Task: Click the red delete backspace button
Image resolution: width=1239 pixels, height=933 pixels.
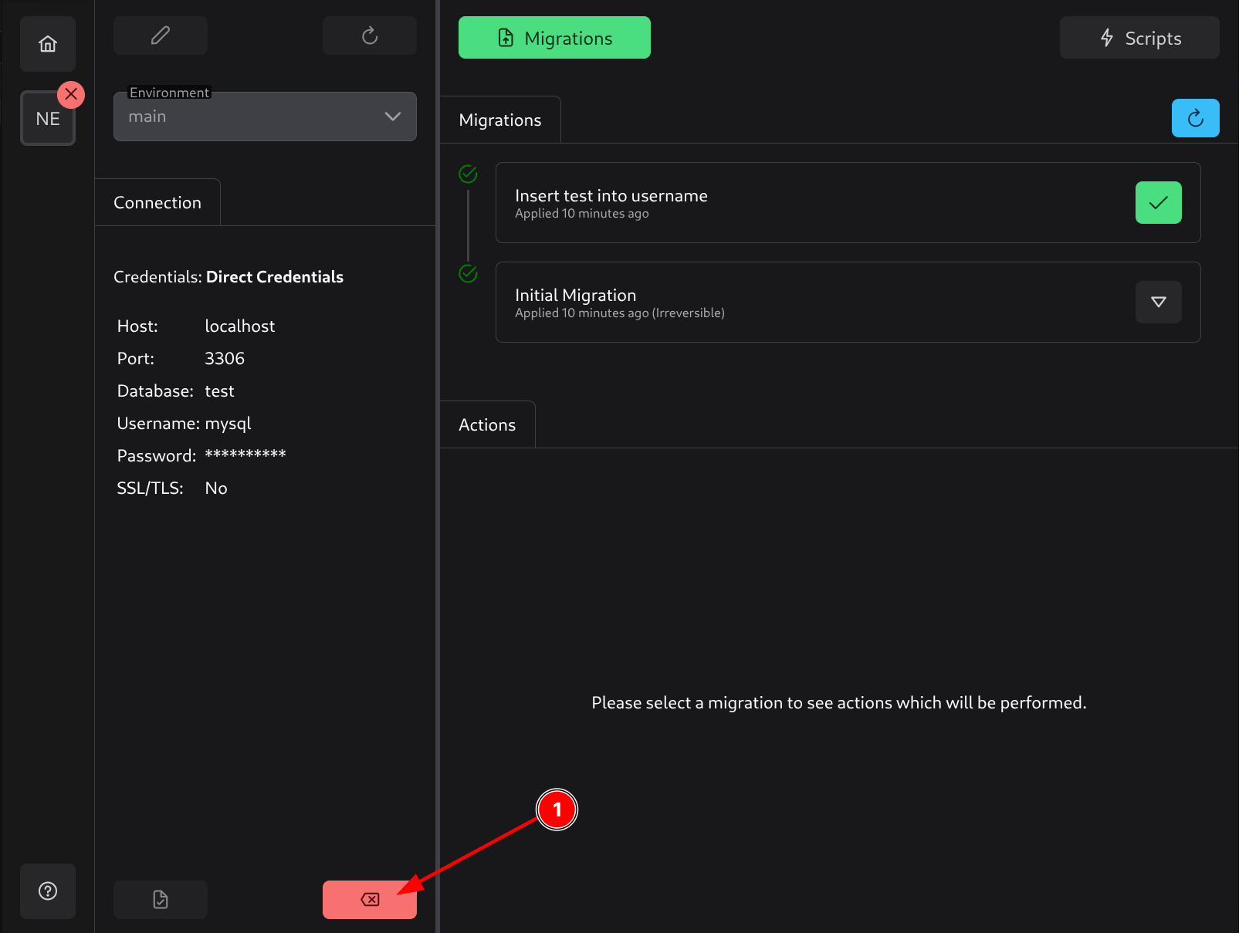Action: (x=369, y=900)
